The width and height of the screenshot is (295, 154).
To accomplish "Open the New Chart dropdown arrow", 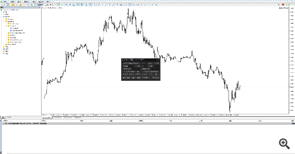I will click(x=5, y=5).
